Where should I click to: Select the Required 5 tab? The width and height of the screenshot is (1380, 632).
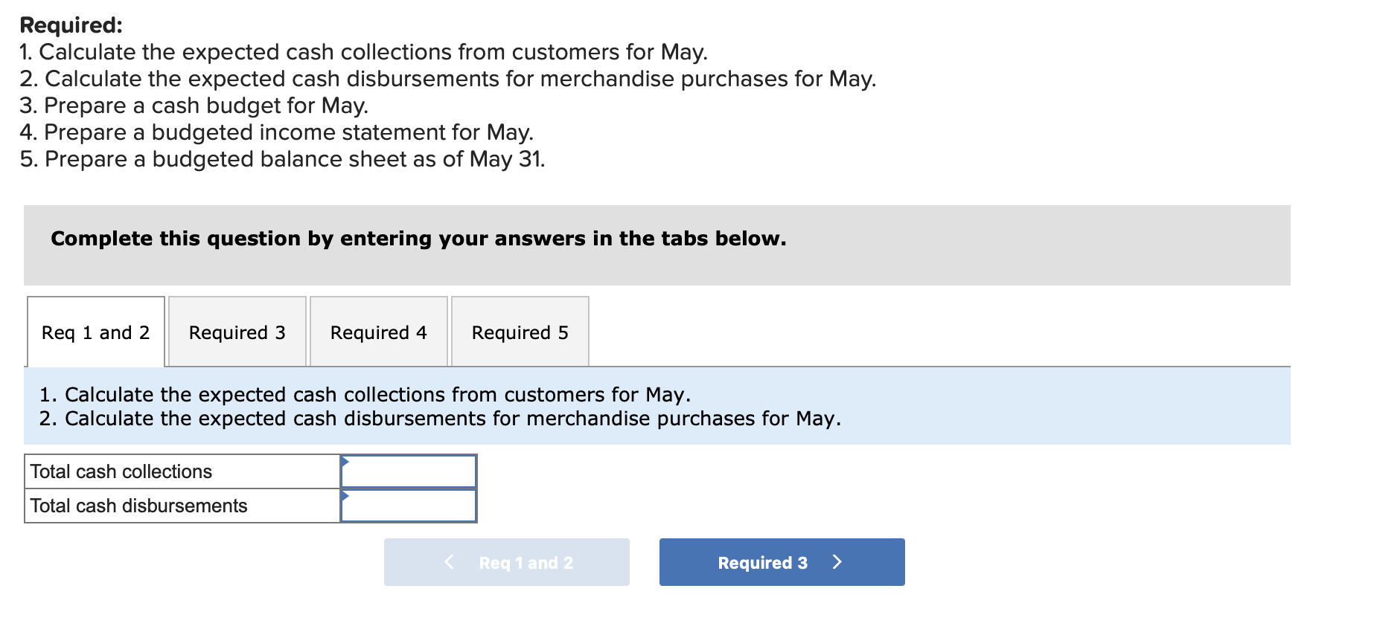tap(520, 332)
